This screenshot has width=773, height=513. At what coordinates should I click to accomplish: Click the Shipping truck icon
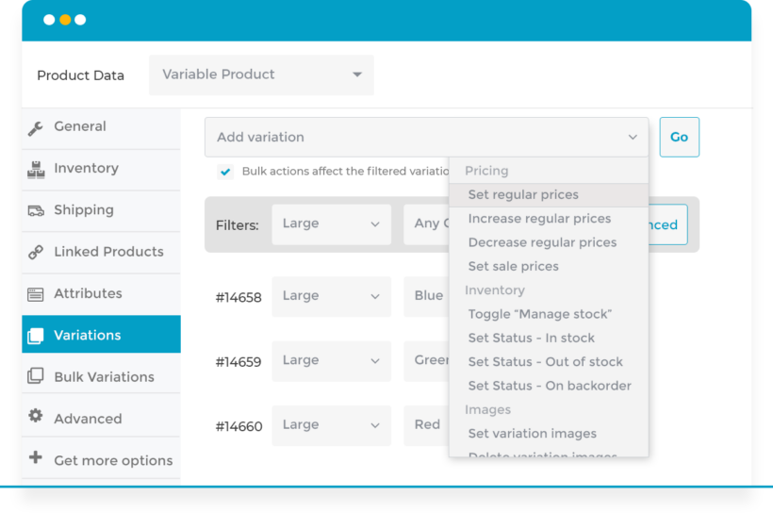point(36,210)
